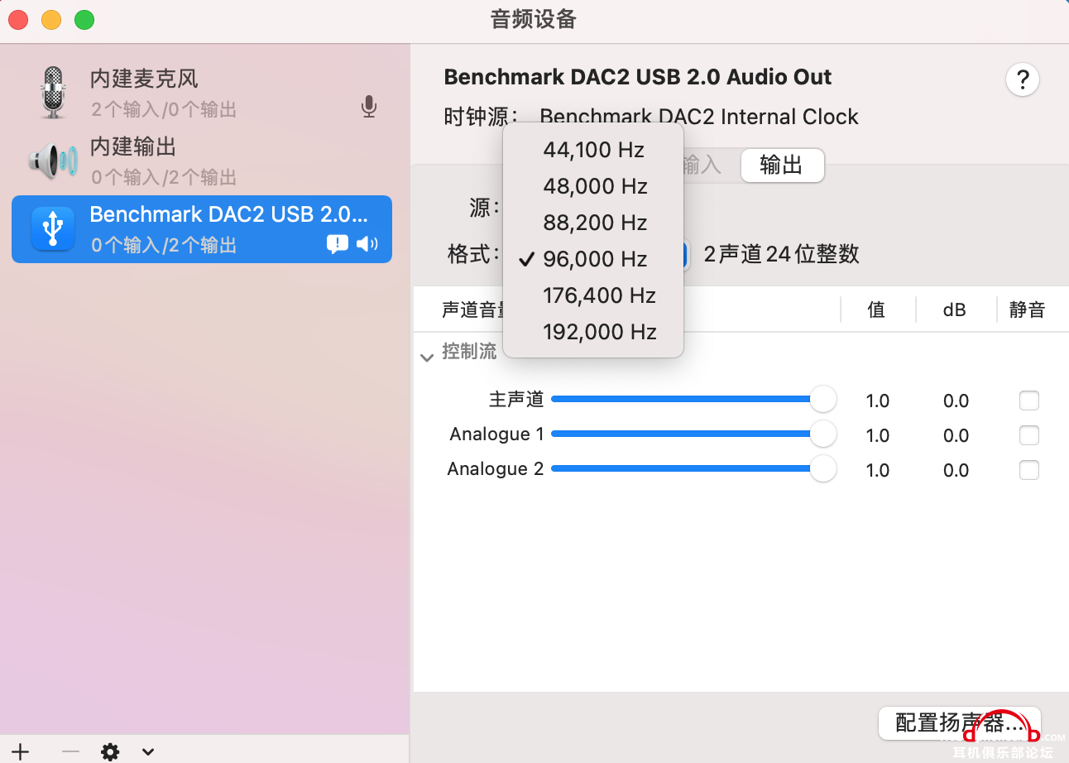1069x763 pixels.
Task: Mute the Analogue 2 channel checkbox
Action: click(x=1029, y=470)
